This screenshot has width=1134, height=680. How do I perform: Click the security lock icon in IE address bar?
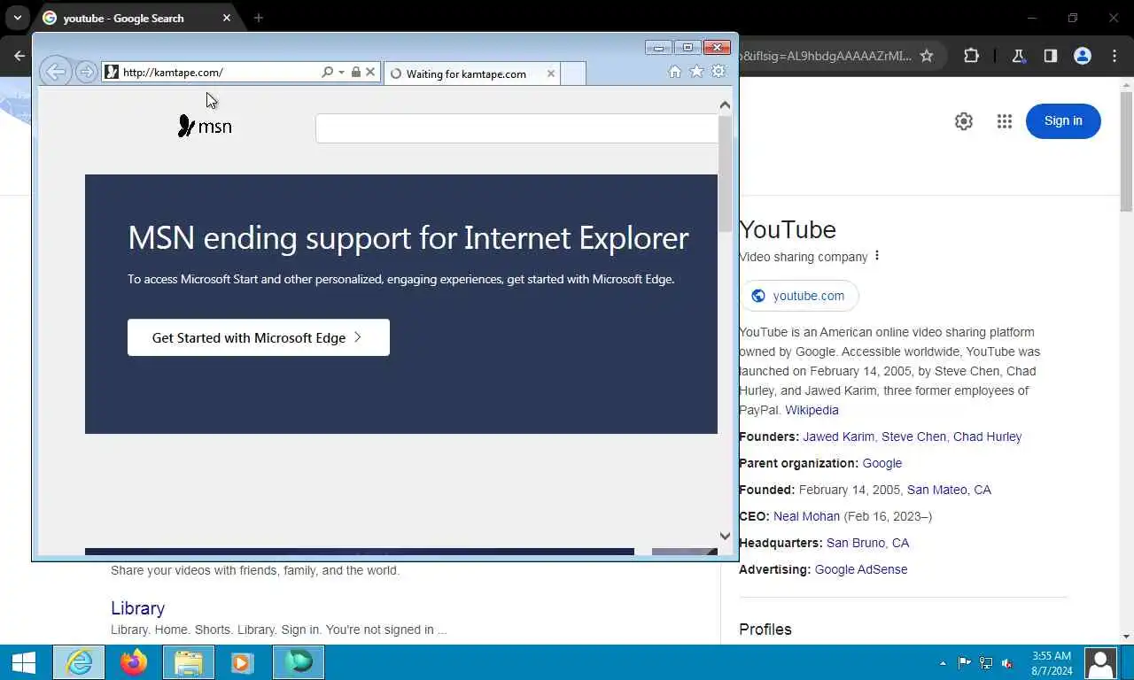tap(355, 72)
